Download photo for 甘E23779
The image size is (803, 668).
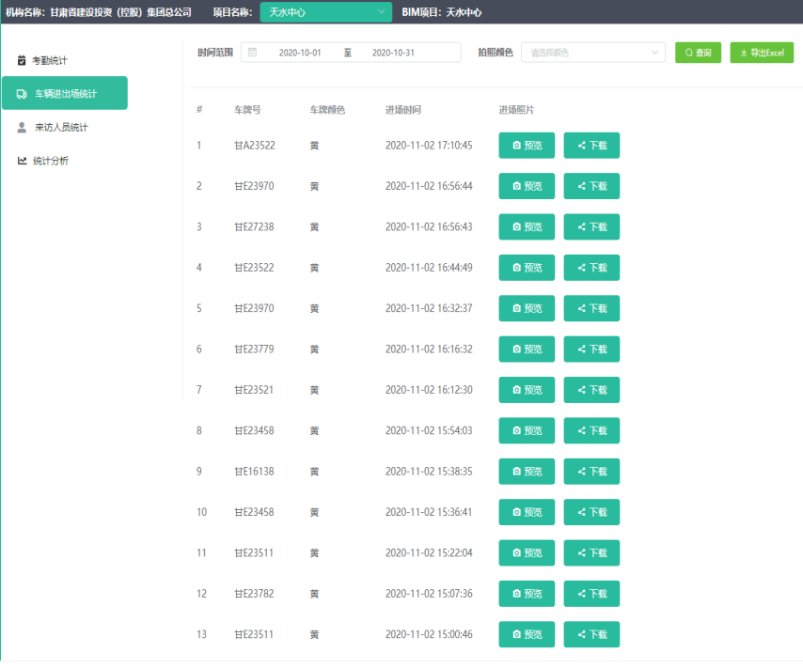(x=591, y=350)
